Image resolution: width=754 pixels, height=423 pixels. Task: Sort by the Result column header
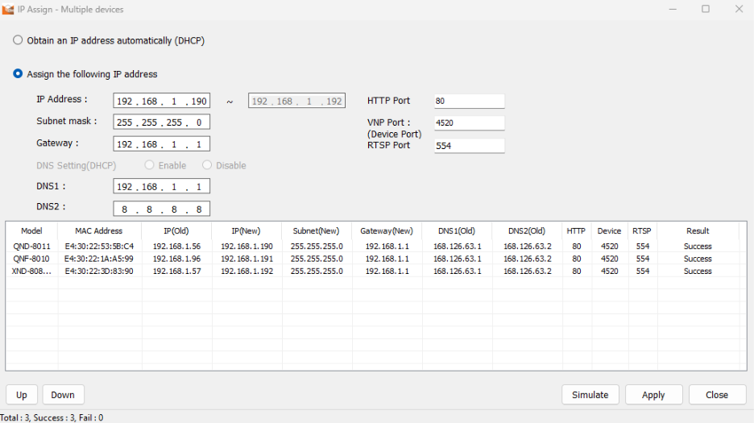[x=698, y=231]
